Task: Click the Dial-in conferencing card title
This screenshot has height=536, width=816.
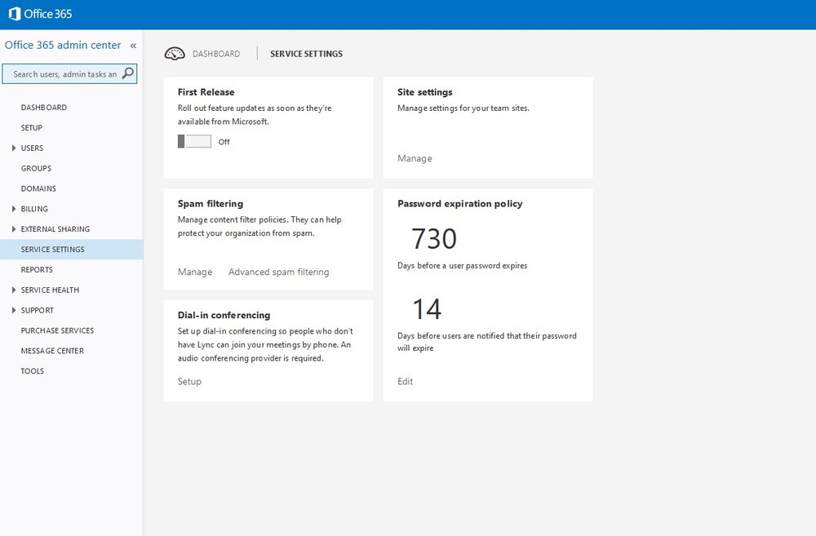Action: [x=224, y=316]
